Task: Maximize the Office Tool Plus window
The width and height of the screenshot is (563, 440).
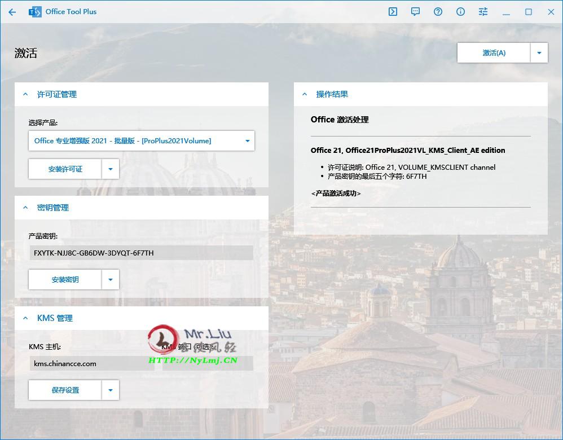Action: click(529, 12)
